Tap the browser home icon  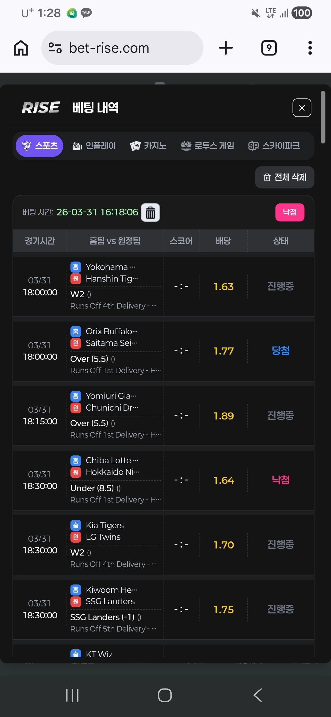[x=21, y=48]
